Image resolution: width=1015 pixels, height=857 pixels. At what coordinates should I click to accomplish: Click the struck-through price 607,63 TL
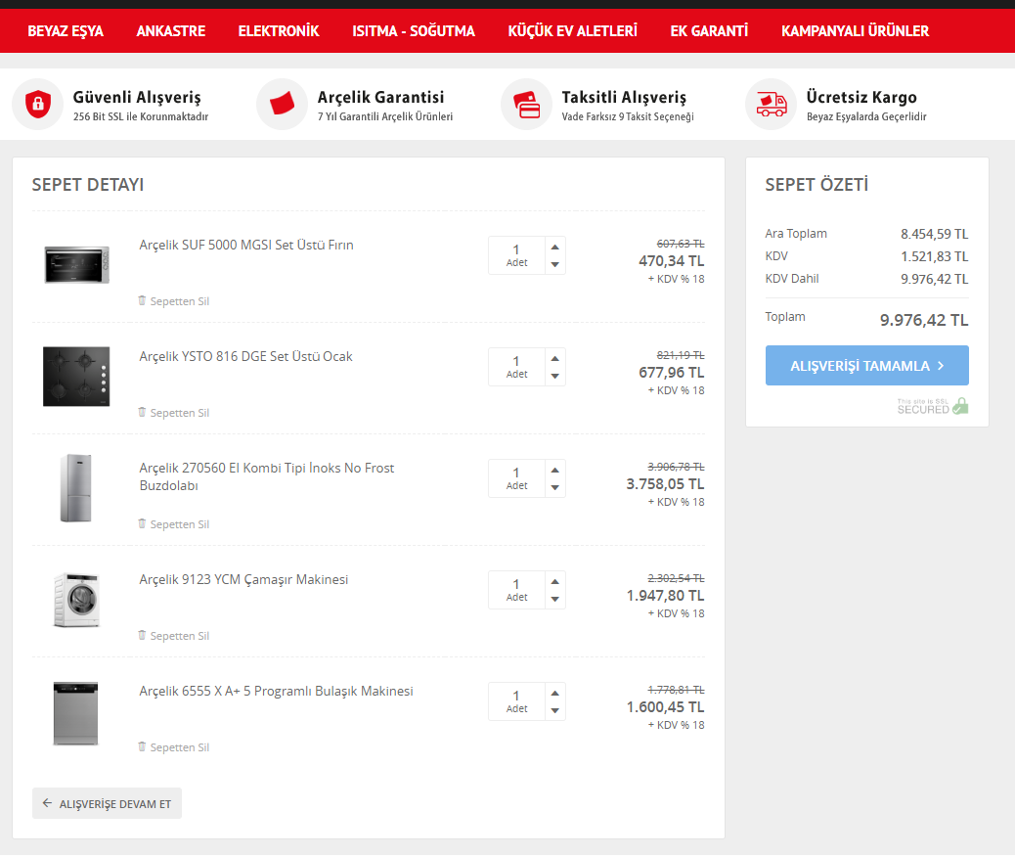(681, 244)
